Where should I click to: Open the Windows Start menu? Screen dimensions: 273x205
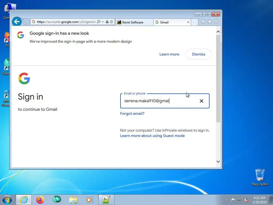(7, 200)
